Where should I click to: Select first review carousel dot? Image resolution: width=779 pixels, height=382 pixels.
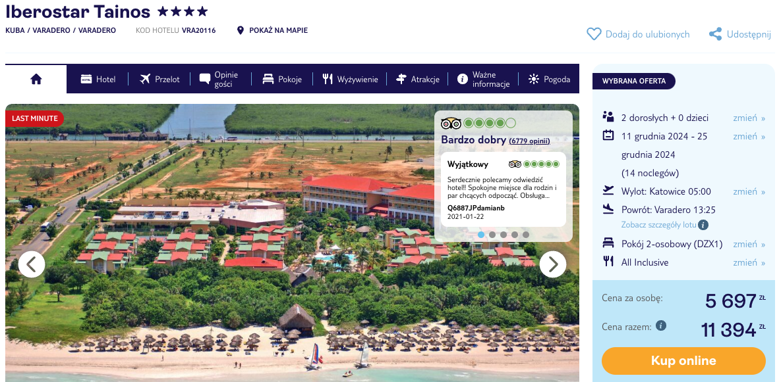point(481,235)
